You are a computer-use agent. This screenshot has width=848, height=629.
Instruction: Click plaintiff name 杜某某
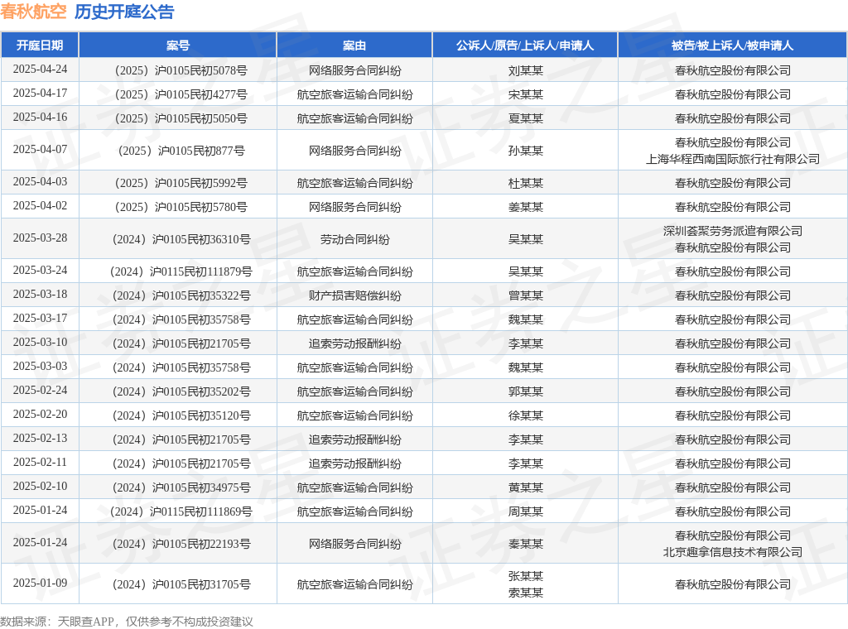(x=525, y=183)
